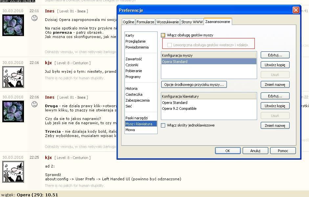
Task: Open Opcje środkowego przycisku myszy
Action: click(194, 85)
